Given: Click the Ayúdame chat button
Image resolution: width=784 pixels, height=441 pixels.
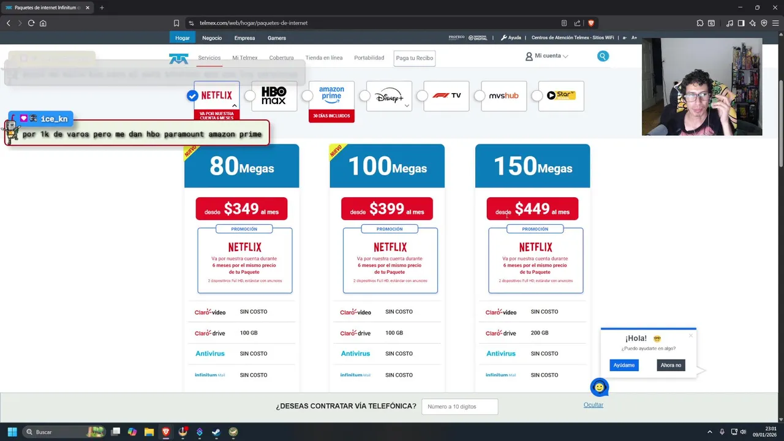Looking at the screenshot, I should [624, 365].
